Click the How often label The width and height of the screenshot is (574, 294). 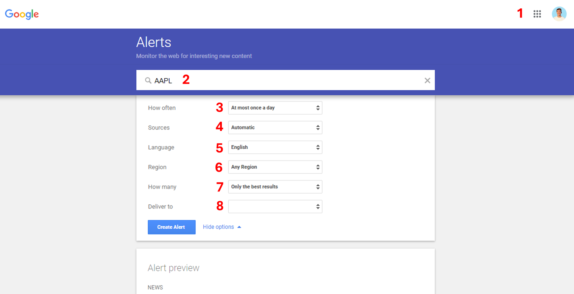pos(162,108)
